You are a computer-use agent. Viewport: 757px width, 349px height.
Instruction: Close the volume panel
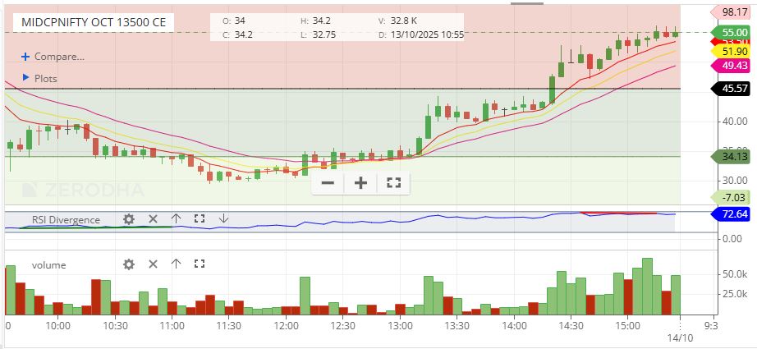(x=152, y=264)
